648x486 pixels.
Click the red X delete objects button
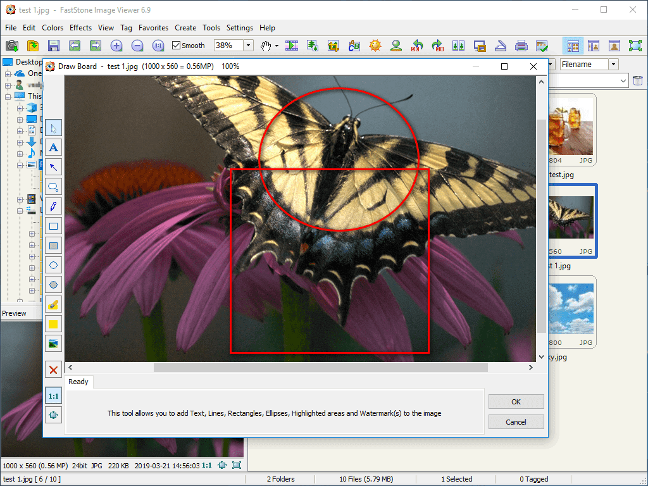53,370
